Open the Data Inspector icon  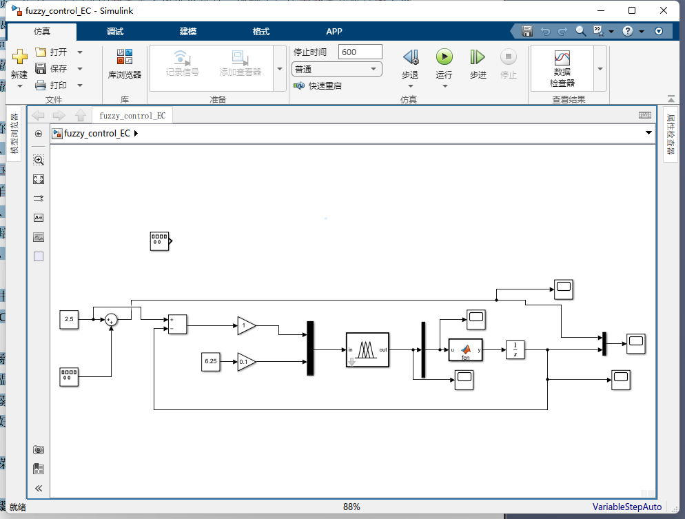point(562,58)
